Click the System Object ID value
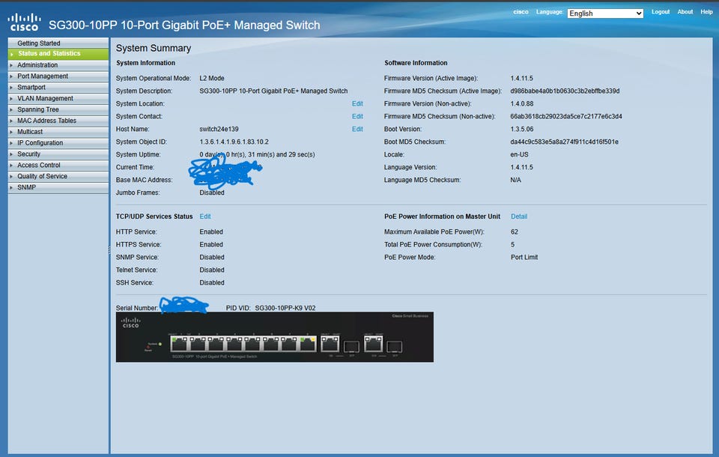The image size is (719, 457). (234, 142)
